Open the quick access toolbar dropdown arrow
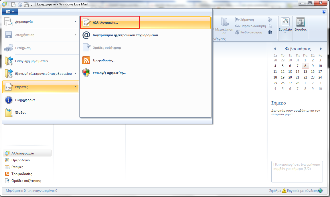 click(31, 4)
